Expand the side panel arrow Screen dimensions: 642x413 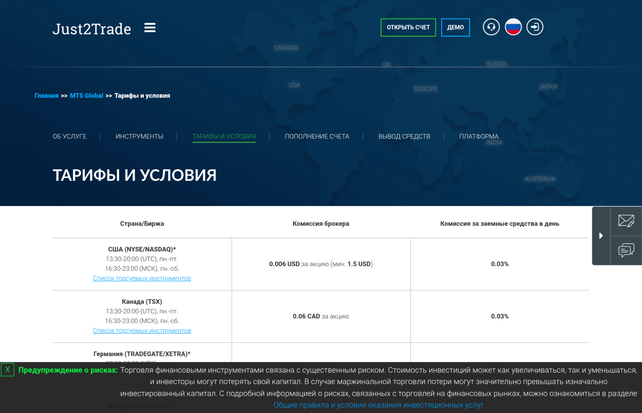pos(601,236)
